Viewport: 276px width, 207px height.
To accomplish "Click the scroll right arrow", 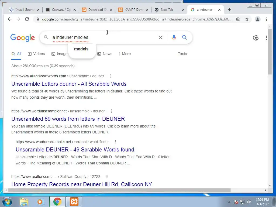I will (265, 190).
